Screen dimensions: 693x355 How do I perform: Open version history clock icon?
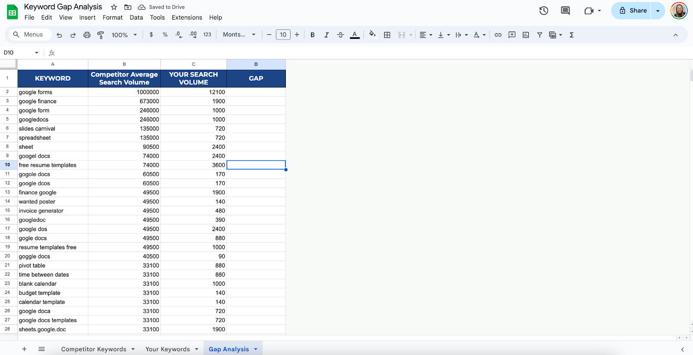coord(544,11)
